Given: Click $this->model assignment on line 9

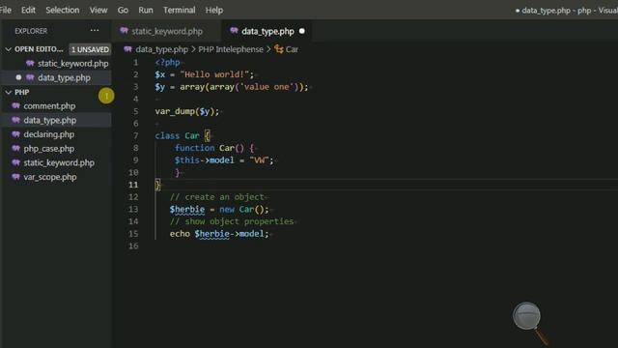Looking at the screenshot, I should click(x=224, y=160).
